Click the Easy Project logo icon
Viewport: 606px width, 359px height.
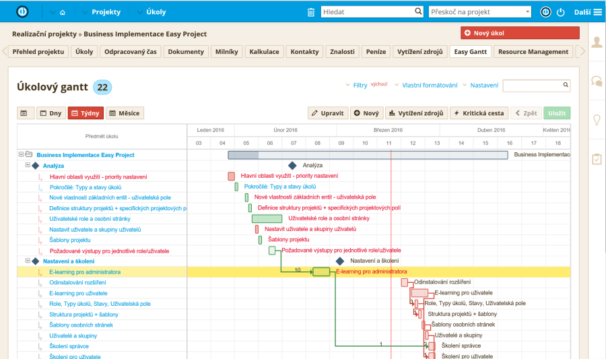[22, 12]
